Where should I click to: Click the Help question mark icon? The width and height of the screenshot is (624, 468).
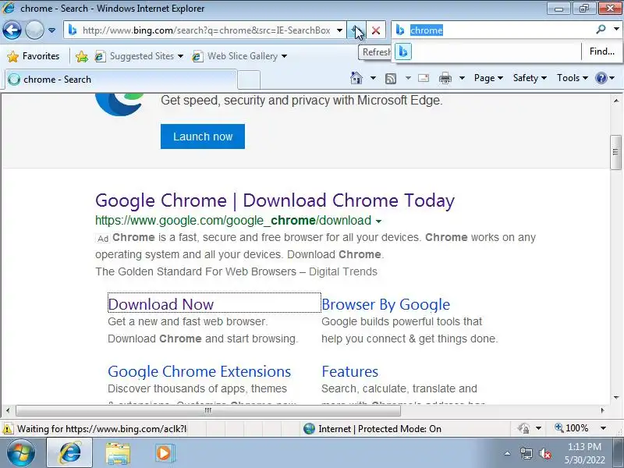coord(601,78)
